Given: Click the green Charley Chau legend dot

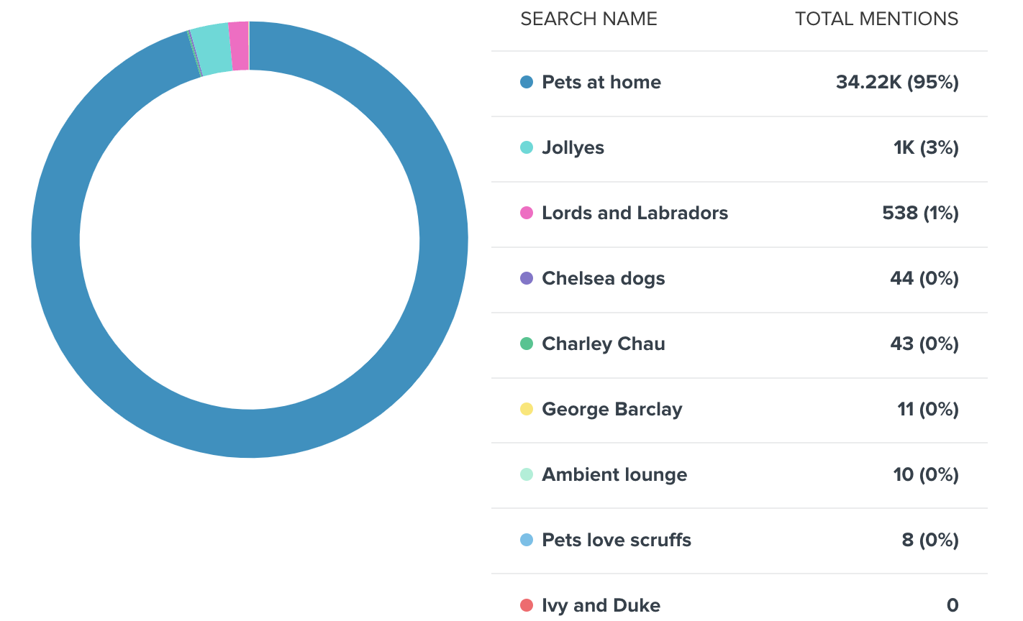Looking at the screenshot, I should click(x=527, y=344).
